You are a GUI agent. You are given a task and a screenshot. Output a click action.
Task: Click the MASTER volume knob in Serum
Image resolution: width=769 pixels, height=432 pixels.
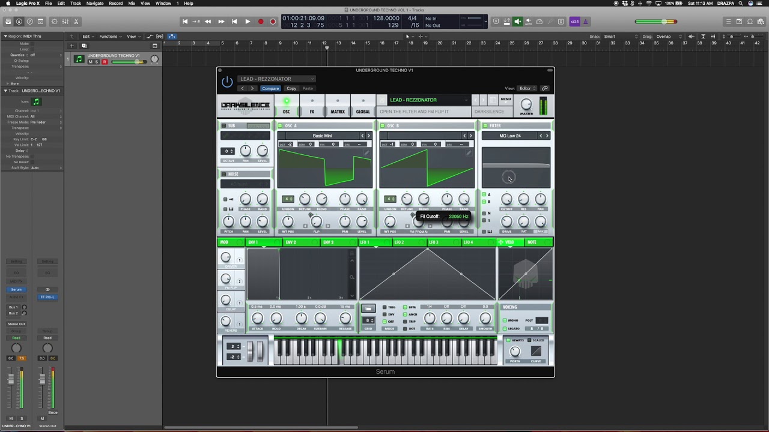(526, 105)
